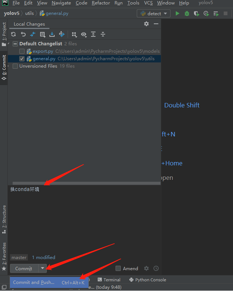Debug the detect configuration
The image size is (233, 291).
point(187,13)
